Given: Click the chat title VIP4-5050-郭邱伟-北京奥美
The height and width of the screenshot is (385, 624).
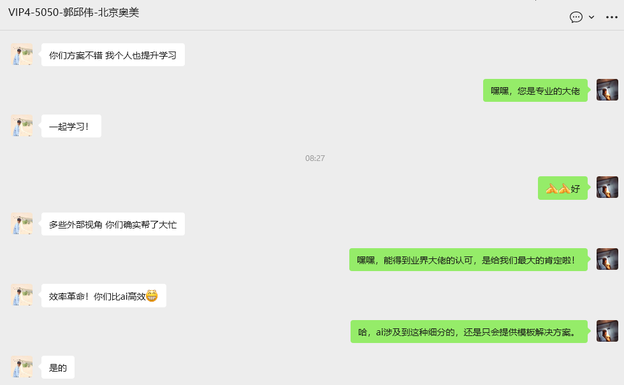Looking at the screenshot, I should 74,12.
